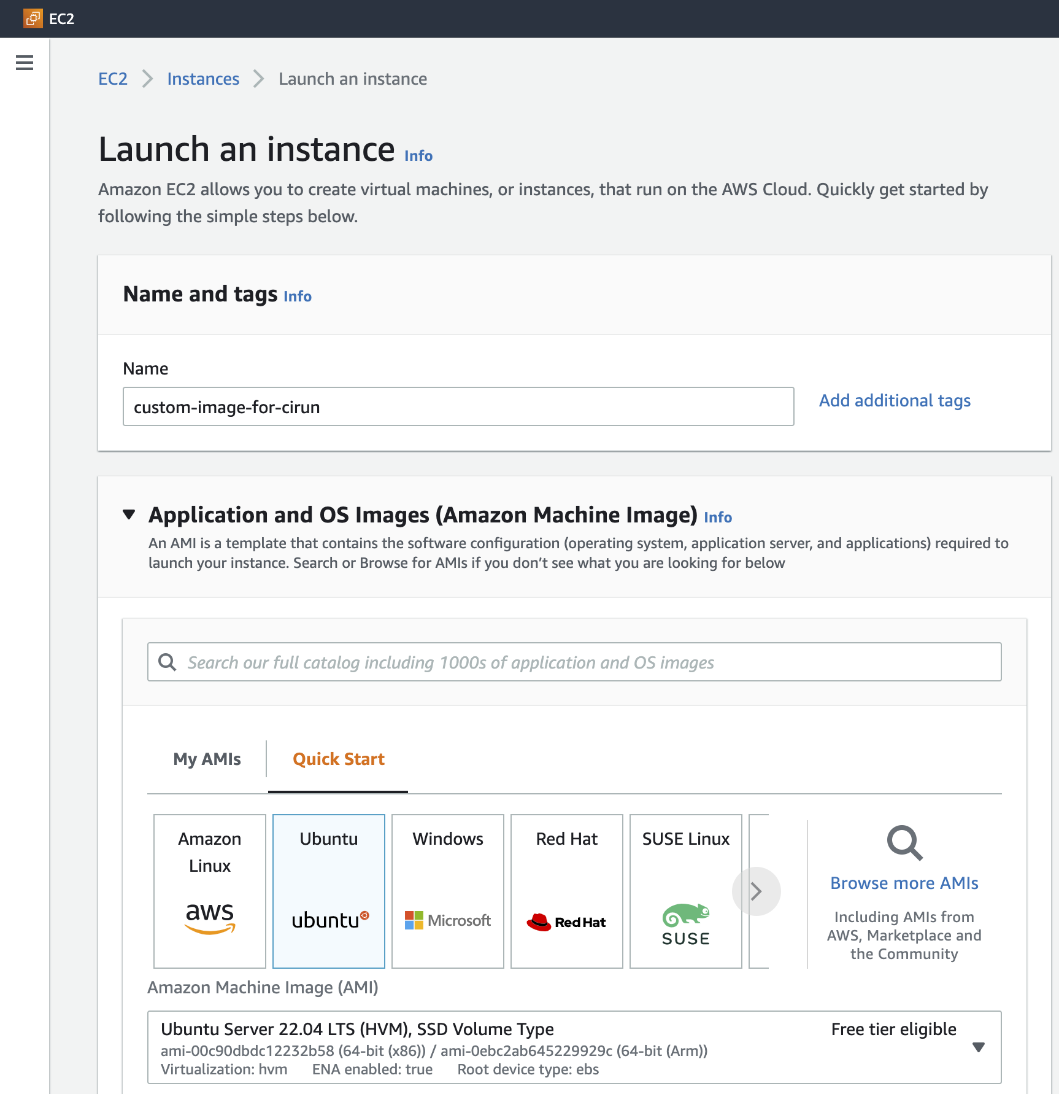Click the SUSE chameleon logo tile
This screenshot has width=1059, height=1094.
(685, 921)
